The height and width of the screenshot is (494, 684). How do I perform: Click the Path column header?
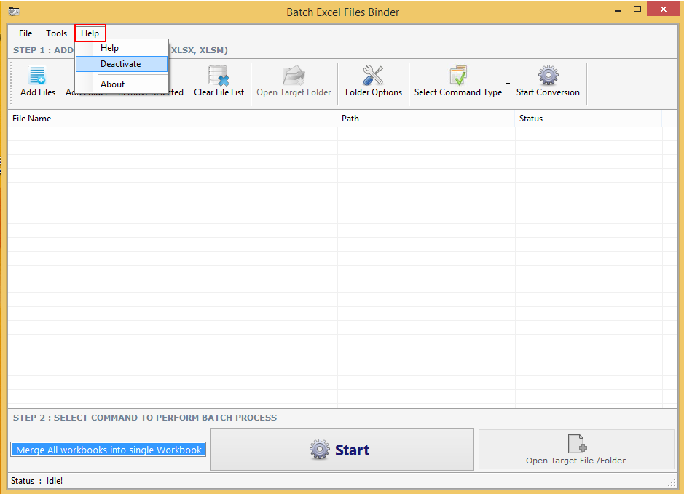426,119
